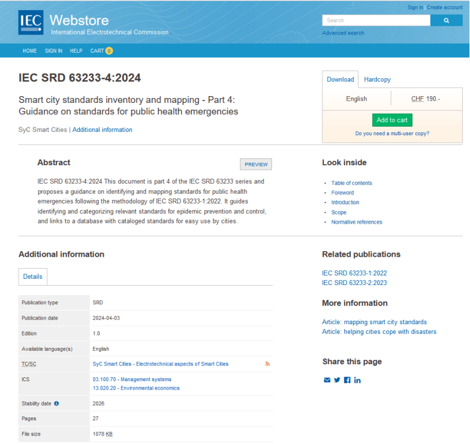Image resolution: width=470 pixels, height=444 pixels.
Task: Open the Details tab
Action: [x=33, y=277]
